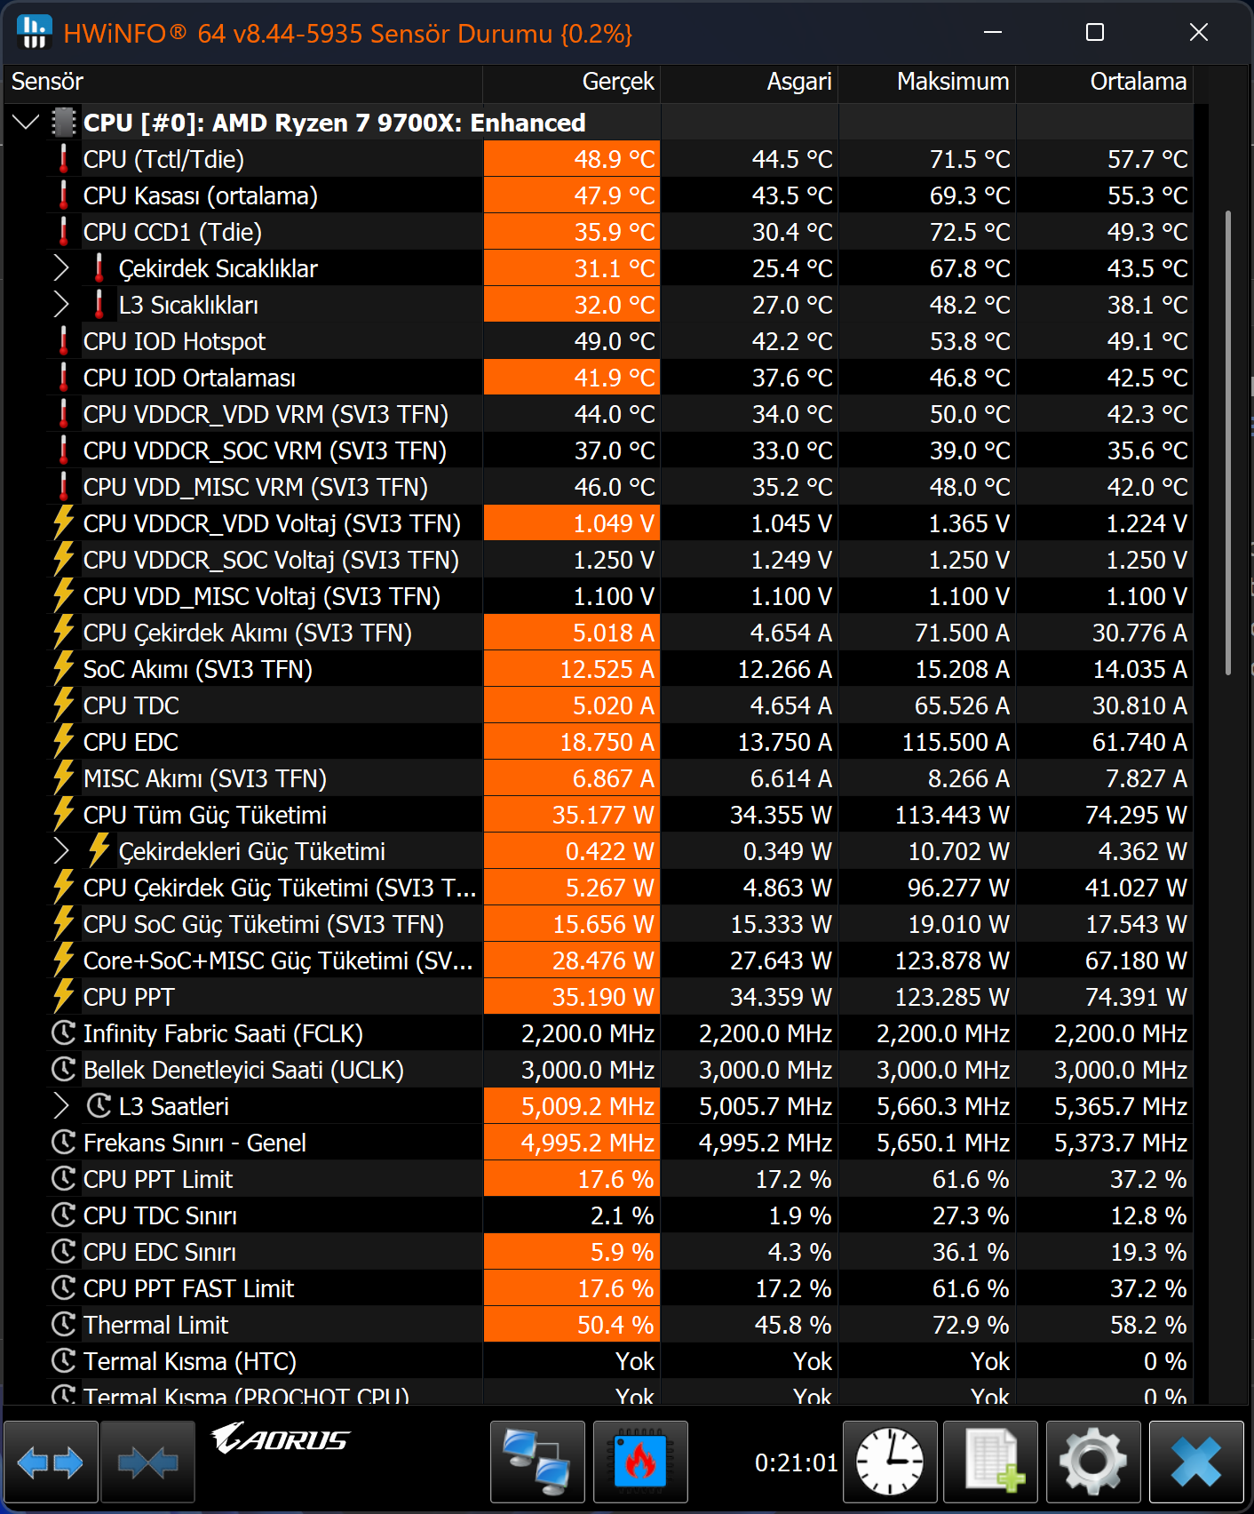Viewport: 1254px width, 1514px height.
Task: Click lightning icon beside CPU TDC
Action: [63, 705]
